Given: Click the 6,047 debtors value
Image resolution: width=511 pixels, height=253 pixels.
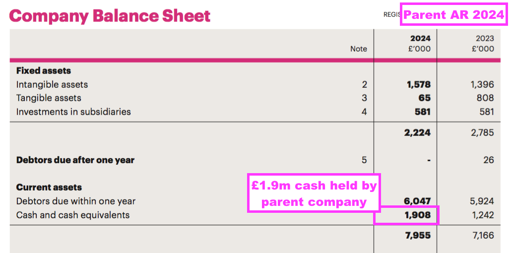Looking at the screenshot, I should tap(417, 201).
